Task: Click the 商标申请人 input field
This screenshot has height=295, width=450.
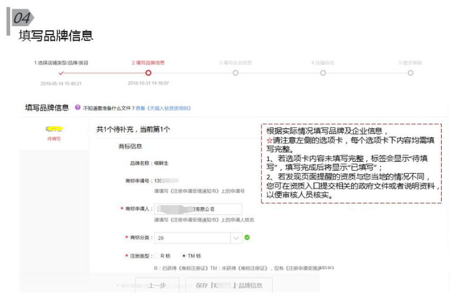Action: (198, 209)
